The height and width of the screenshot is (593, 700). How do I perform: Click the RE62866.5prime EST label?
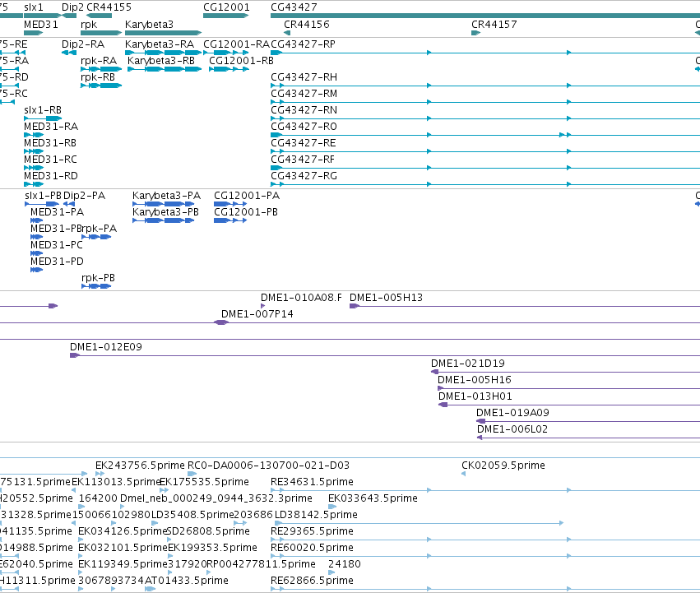[312, 581]
